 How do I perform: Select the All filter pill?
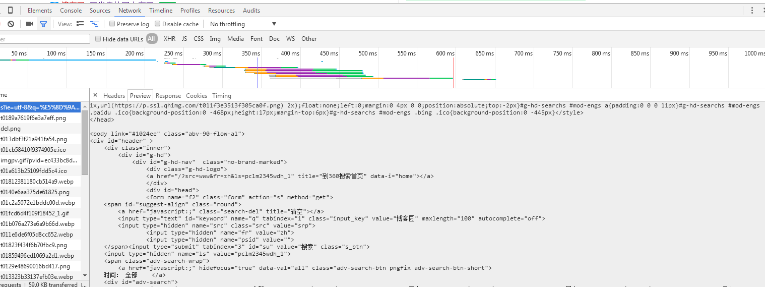(x=152, y=39)
